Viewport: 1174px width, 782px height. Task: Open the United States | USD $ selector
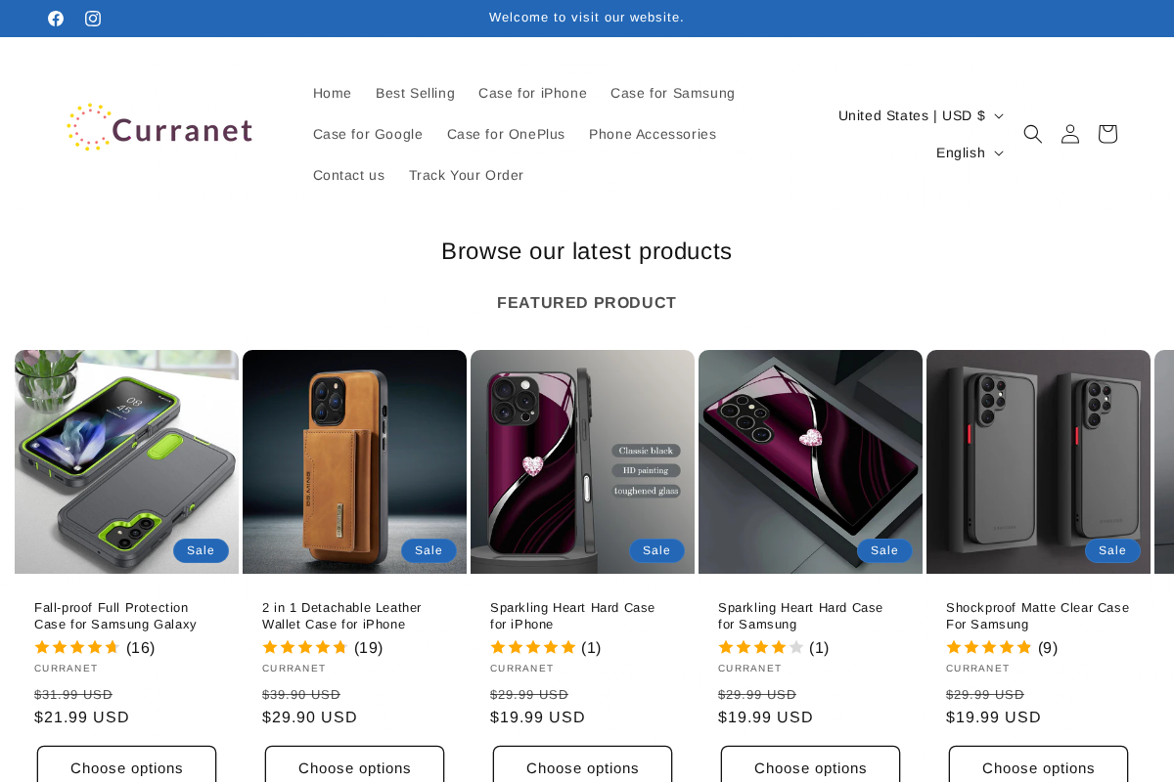[x=918, y=115]
